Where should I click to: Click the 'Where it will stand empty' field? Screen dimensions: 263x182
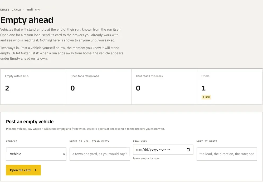point(100,154)
